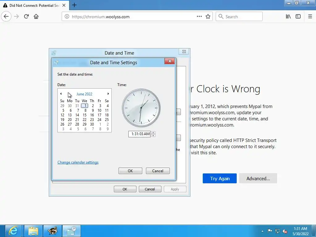The height and width of the screenshot is (237, 316).
Task: Go back using the browser back arrow
Action: tap(6, 16)
